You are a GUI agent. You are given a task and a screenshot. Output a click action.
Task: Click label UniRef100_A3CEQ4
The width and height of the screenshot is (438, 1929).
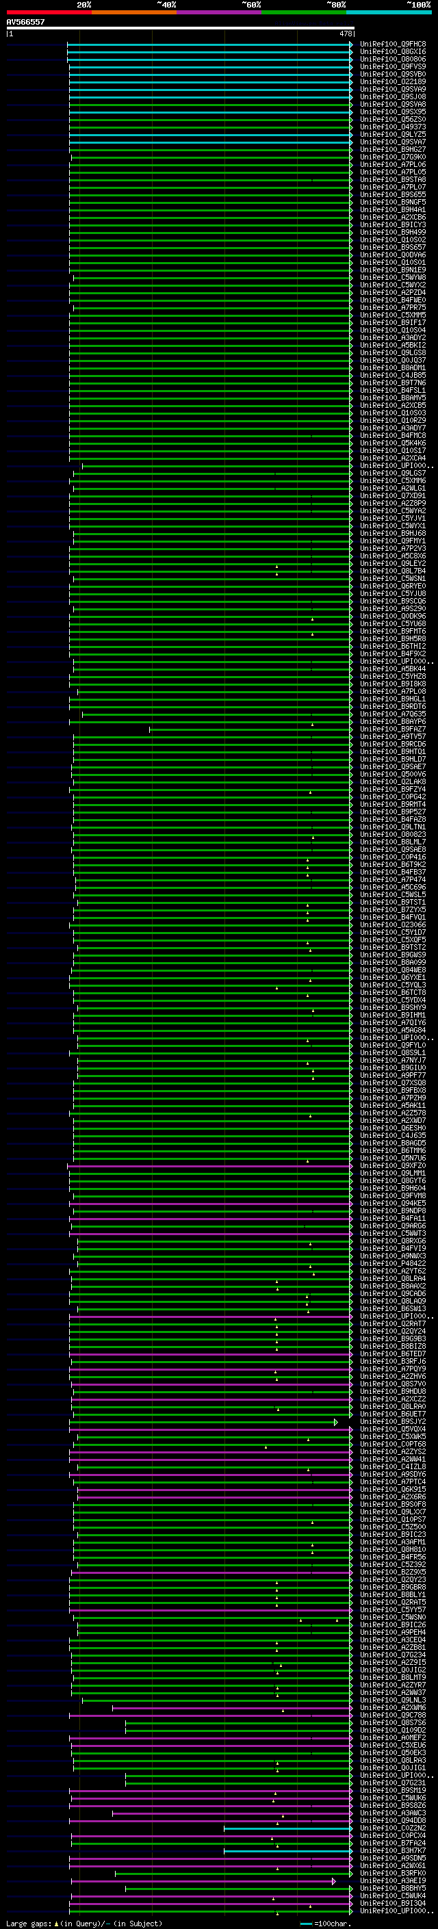coord(393,1640)
